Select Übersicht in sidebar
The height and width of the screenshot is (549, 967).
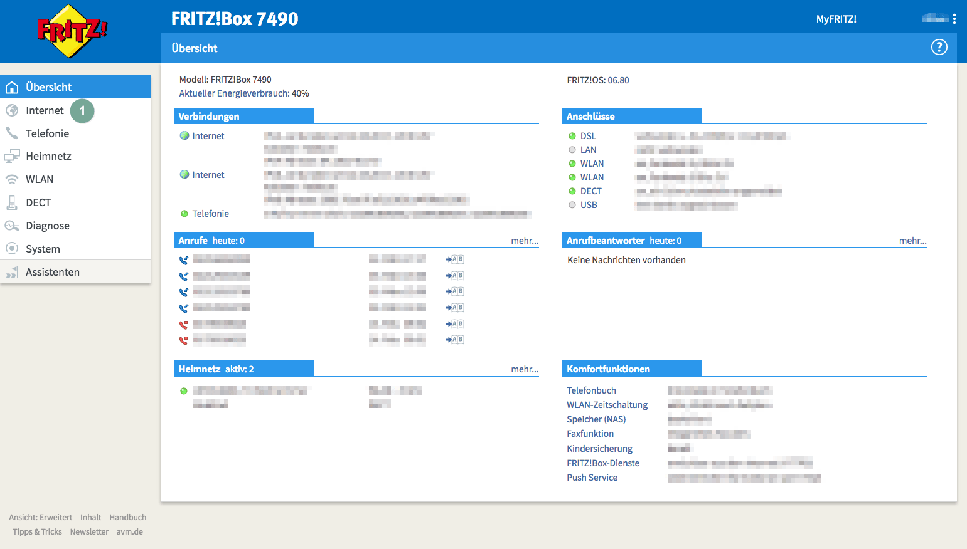coord(75,87)
